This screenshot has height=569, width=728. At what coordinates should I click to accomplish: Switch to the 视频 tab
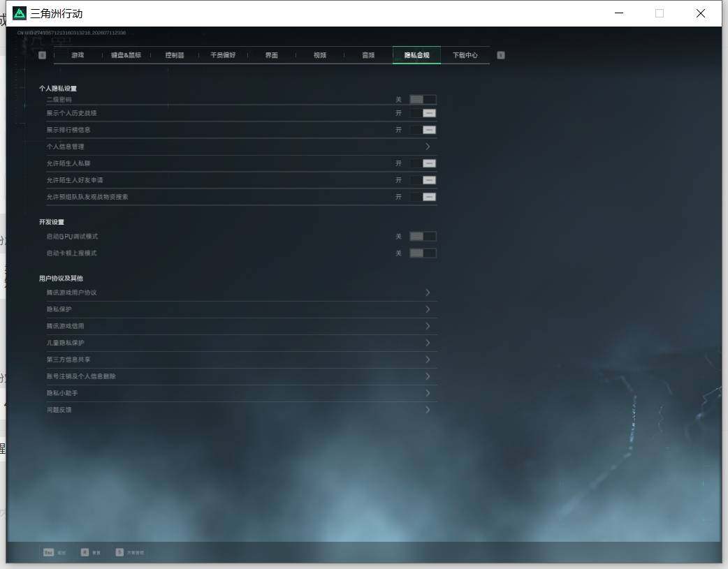320,55
